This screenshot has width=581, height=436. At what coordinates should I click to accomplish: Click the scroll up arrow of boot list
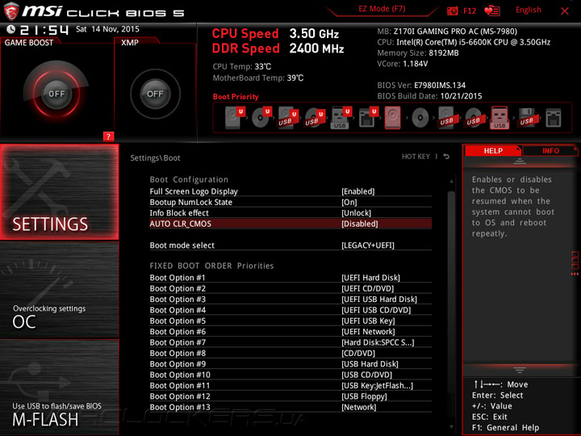(x=451, y=182)
